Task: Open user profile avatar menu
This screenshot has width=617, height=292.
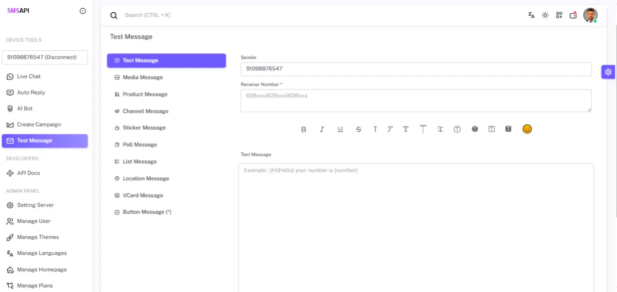Action: coord(590,15)
